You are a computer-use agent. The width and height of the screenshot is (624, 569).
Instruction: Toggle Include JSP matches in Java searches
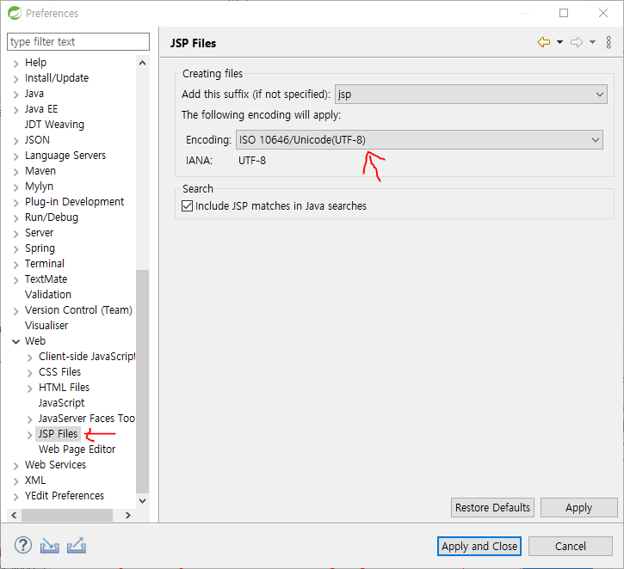point(187,205)
